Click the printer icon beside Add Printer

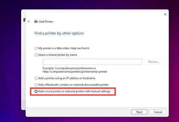click(36, 21)
